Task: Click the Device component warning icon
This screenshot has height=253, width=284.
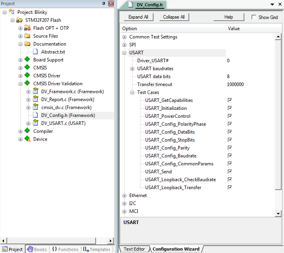Action: tap(27, 139)
